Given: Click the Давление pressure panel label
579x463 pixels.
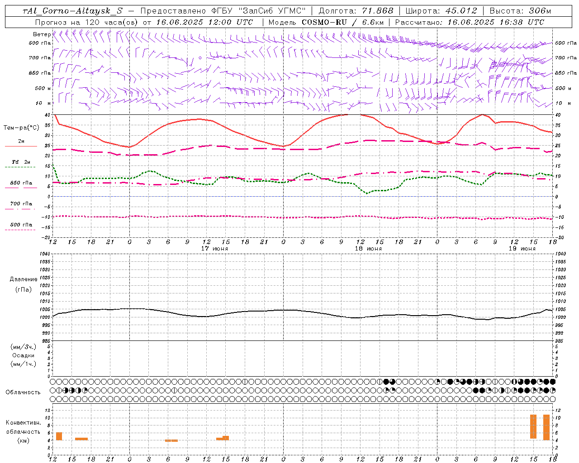Looking at the screenshot, I should click(24, 279).
